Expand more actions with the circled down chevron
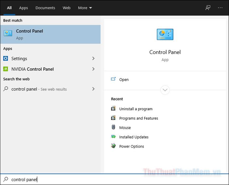Viewport: 229px width, 185px height. click(165, 90)
